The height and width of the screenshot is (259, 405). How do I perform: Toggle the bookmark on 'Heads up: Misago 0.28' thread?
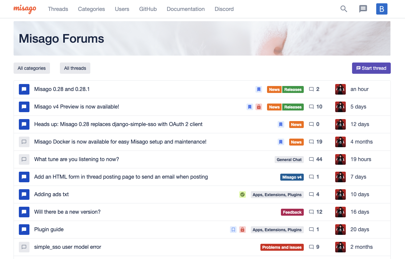(x=281, y=124)
